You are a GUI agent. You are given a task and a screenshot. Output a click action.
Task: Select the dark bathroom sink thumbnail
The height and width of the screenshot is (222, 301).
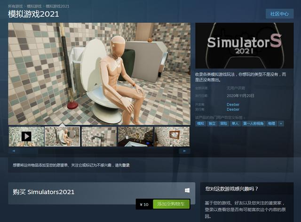click(x=135, y=137)
